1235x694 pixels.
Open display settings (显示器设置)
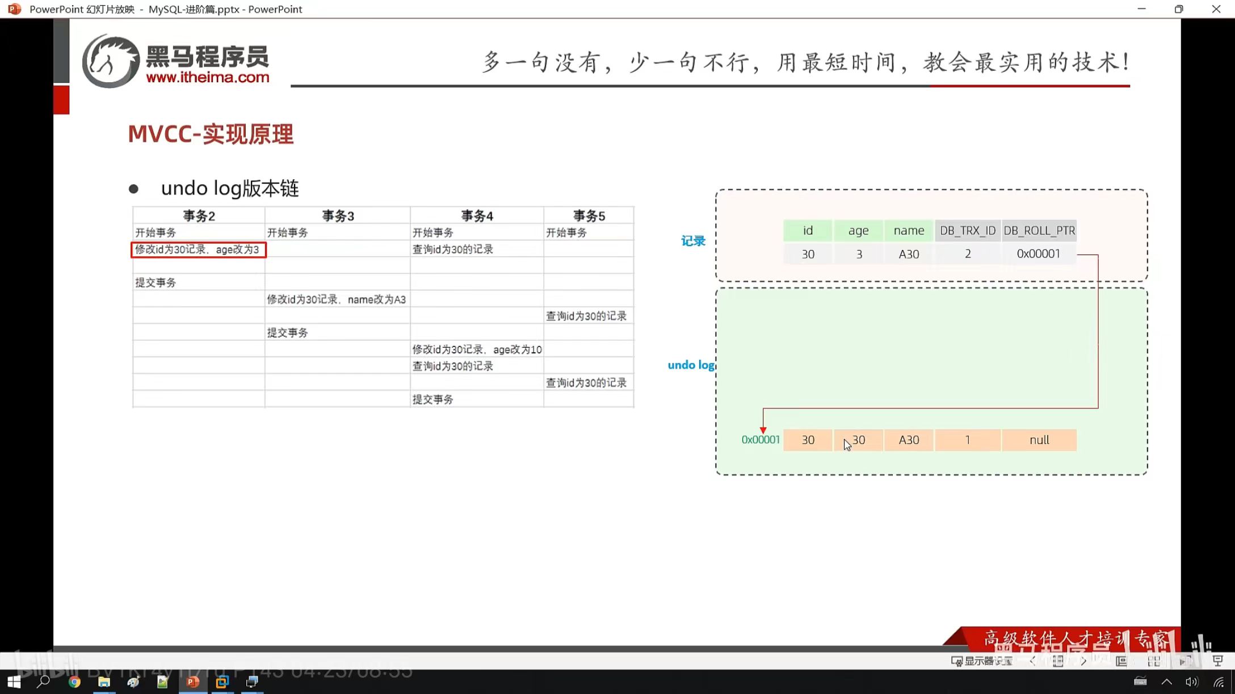pyautogui.click(x=982, y=661)
